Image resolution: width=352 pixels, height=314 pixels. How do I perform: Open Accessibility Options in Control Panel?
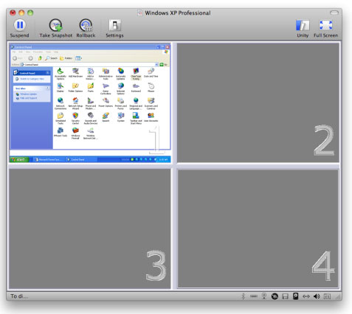click(x=61, y=74)
